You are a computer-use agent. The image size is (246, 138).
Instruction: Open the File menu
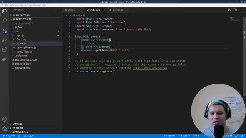pos(2,5)
